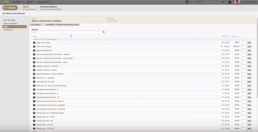Open the notifications bell icon
The width and height of the screenshot is (258, 132).
pyautogui.click(x=230, y=2)
